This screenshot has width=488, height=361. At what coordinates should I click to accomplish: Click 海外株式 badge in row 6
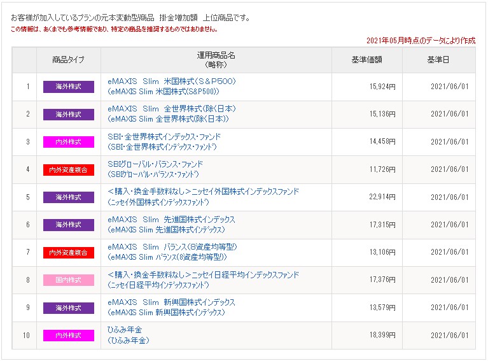coord(69,225)
